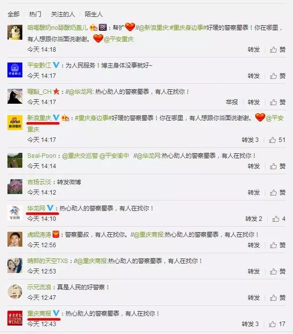Screen dimensions: 293x334
Task: Click the husky dog avatar
Action: pos(15,32)
